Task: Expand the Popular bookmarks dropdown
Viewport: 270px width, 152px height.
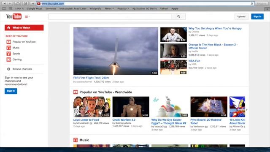Action: (x=123, y=8)
